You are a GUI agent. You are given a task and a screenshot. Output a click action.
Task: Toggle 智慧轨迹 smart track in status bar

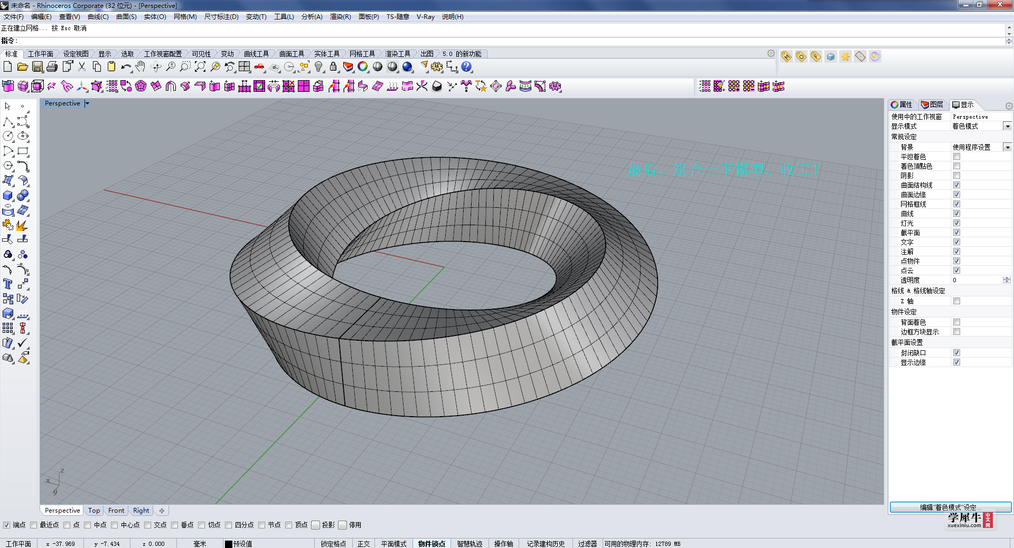click(470, 544)
